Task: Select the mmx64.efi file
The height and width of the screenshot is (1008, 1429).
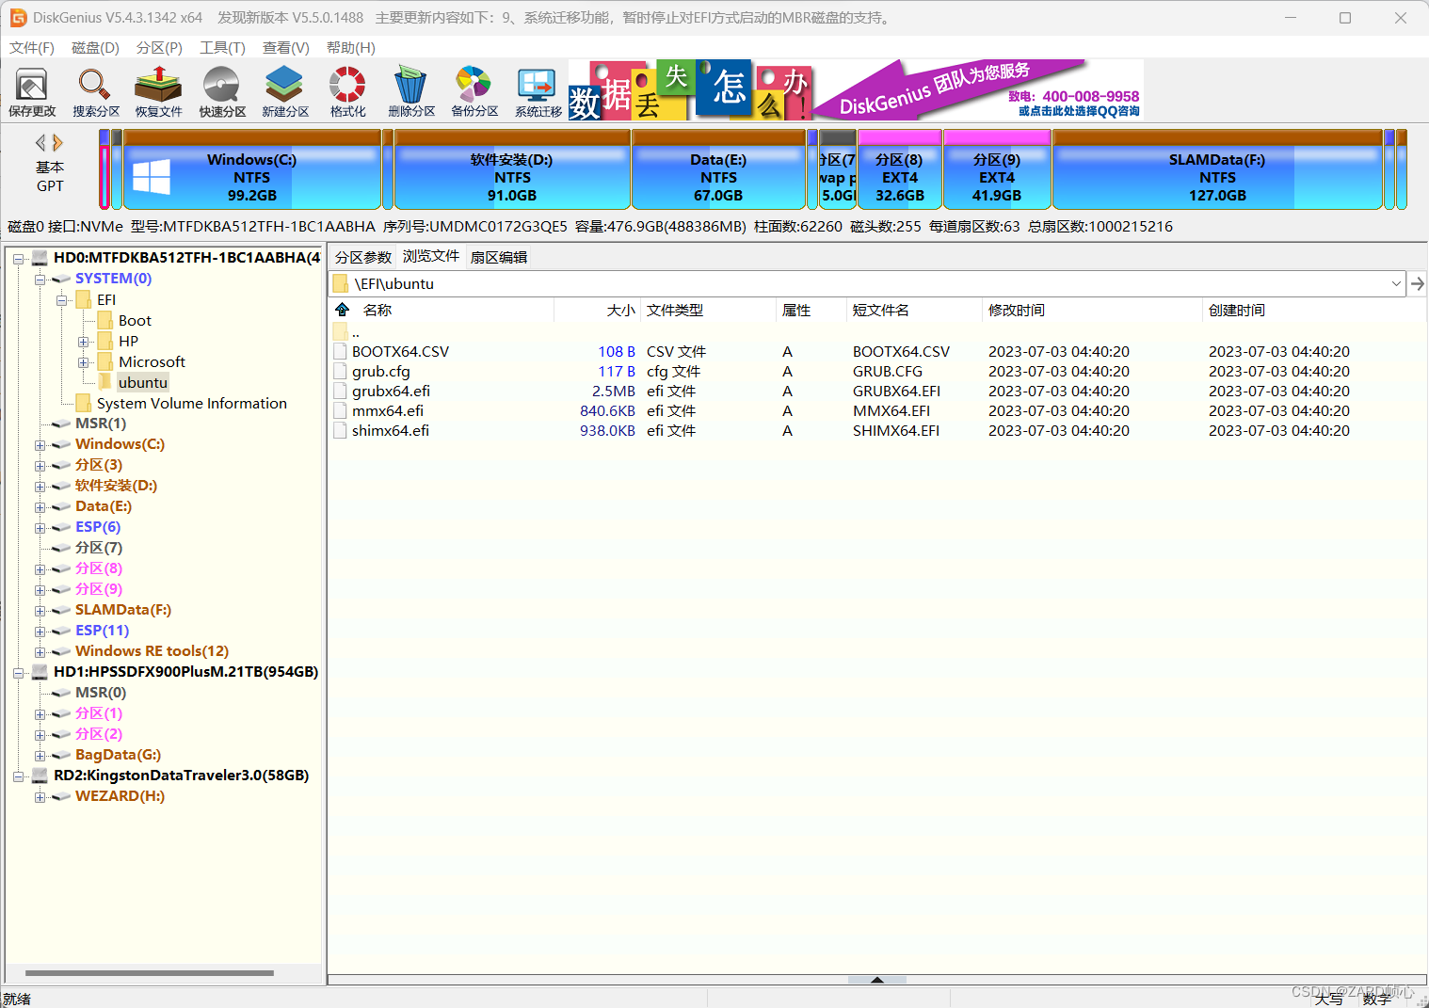Action: pos(388,410)
